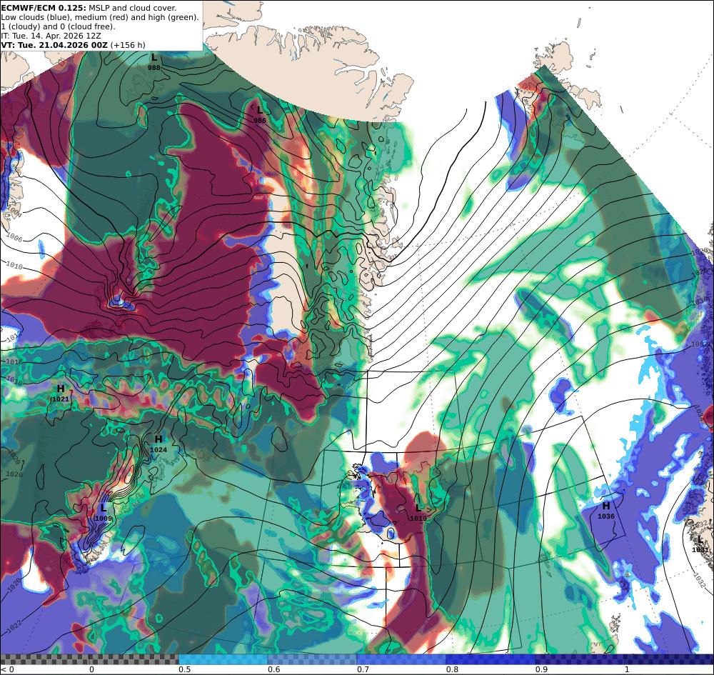Select the 0.7–0.8 blue colorbar segment
This screenshot has width=714, height=675.
[x=401, y=659]
